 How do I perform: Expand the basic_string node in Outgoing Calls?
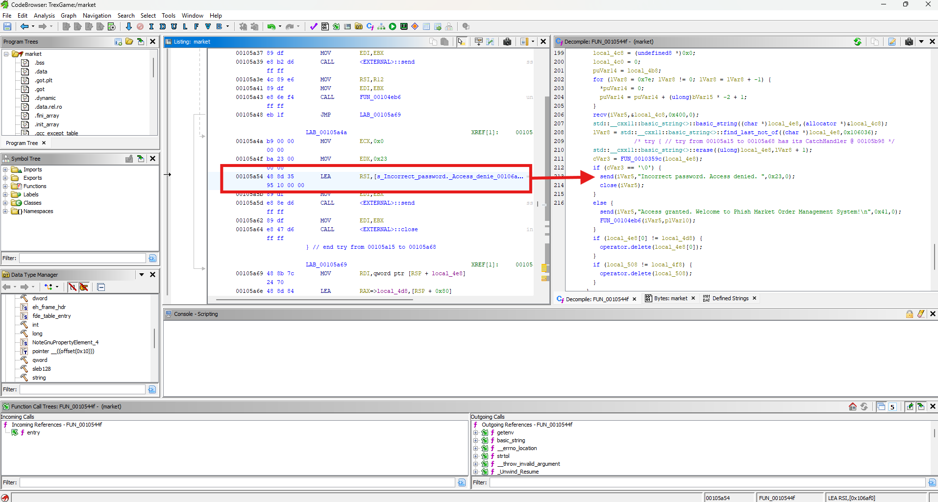coord(475,440)
